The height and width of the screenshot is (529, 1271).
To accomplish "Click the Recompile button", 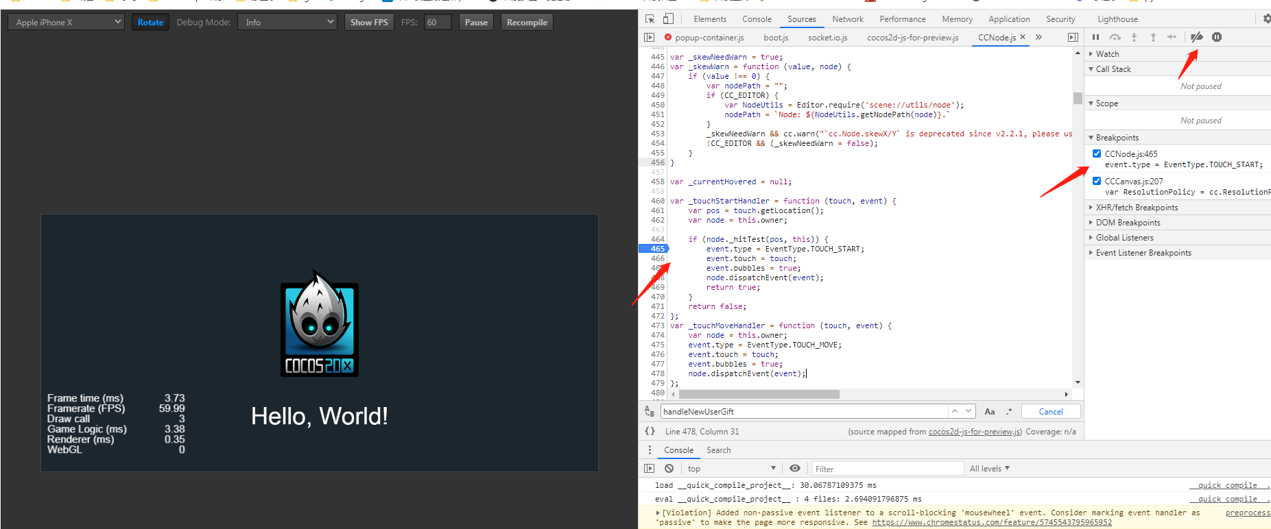I will pyautogui.click(x=527, y=22).
